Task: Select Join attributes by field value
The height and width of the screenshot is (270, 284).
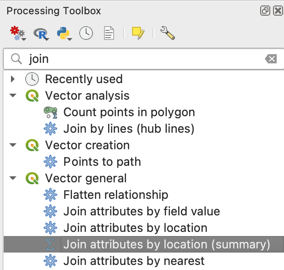Action: point(141,211)
